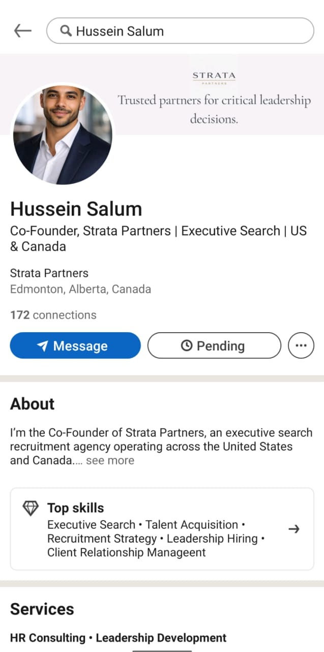Open the Strata Partners company link

[x=49, y=273]
